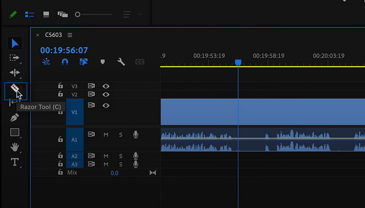Switch project panel to icon view
This screenshot has height=208, width=365.
tap(46, 15)
